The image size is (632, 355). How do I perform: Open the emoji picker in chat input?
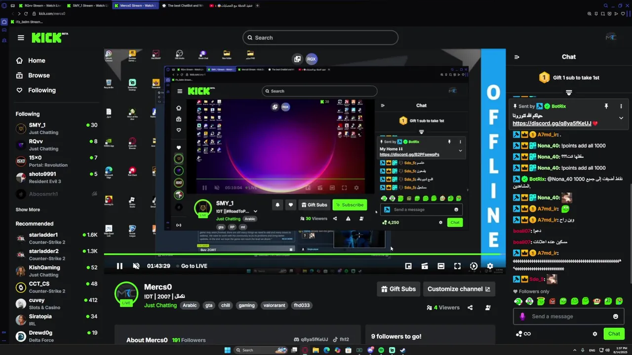click(x=615, y=317)
